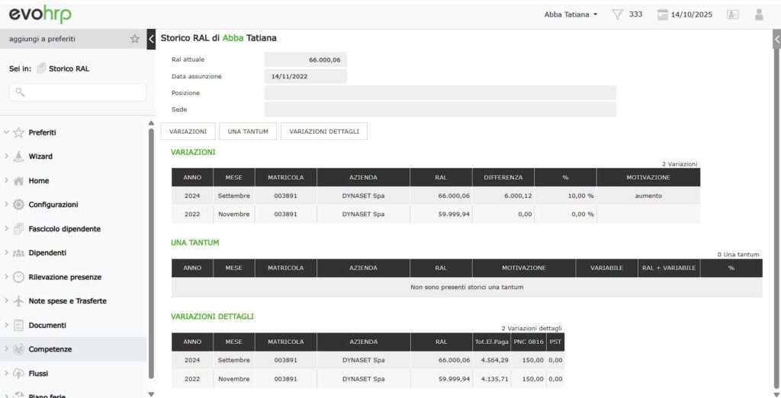Click the VARIAZIONI DETTAGLI button
The width and height of the screenshot is (781, 398).
tap(324, 132)
